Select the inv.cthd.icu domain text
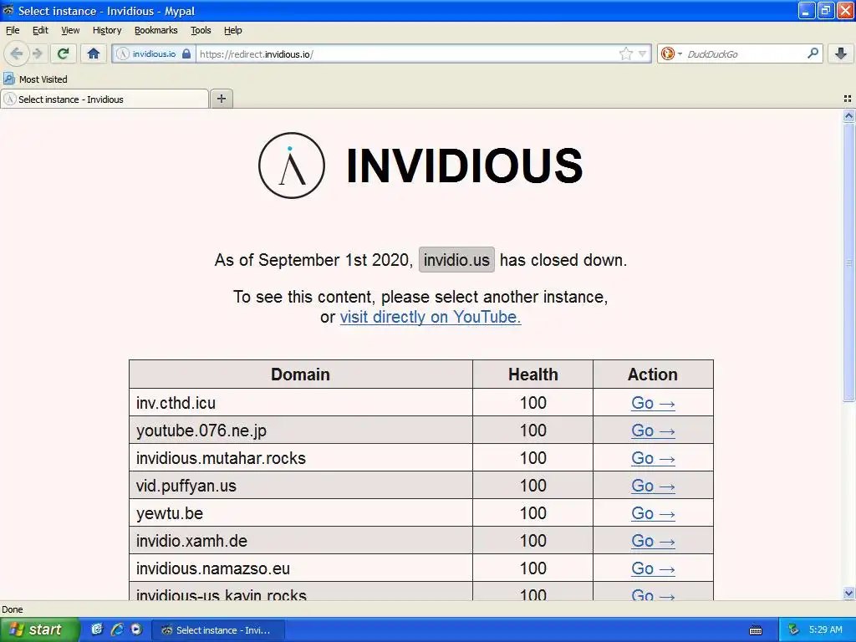Image resolution: width=856 pixels, height=642 pixels. (176, 403)
